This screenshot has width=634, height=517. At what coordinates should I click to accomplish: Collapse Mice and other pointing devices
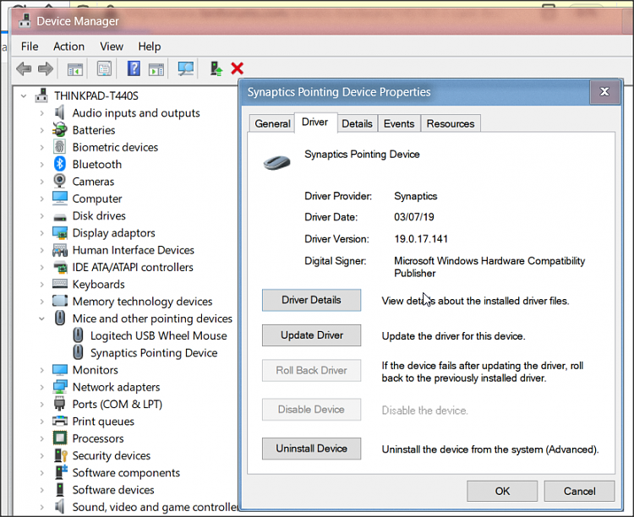point(41,318)
